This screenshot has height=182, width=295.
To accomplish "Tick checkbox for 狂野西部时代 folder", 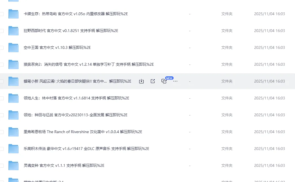I will click(2, 31).
